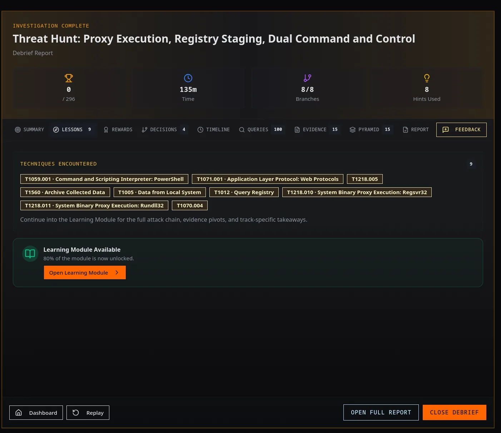Screen dimensions: 501x433
Task: Replay the investigation
Action: tap(88, 413)
